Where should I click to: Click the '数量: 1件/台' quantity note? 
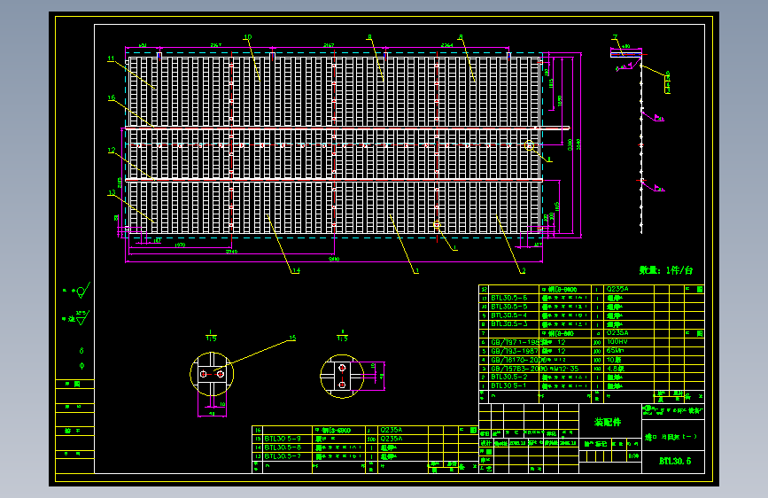666,270
